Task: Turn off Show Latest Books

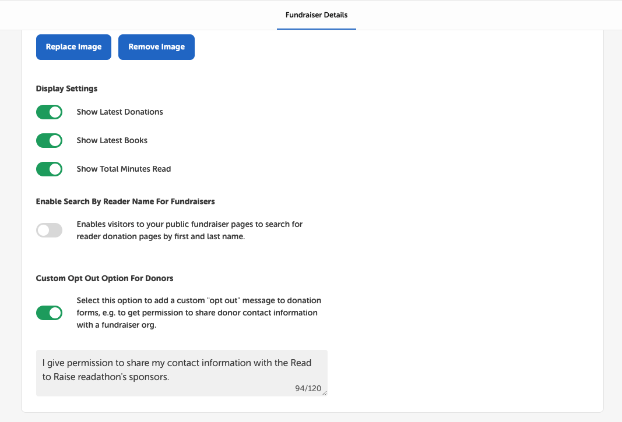Action: [49, 140]
